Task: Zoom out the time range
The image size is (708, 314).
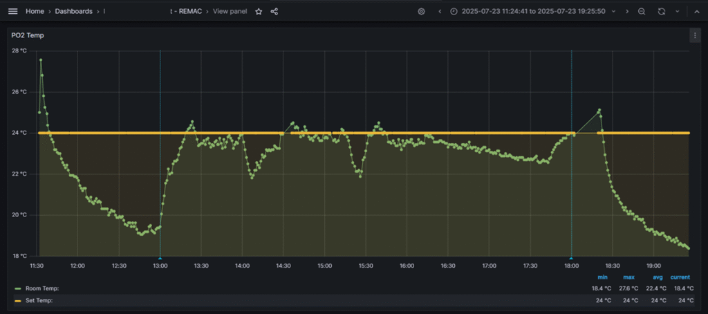Action: coord(642,11)
